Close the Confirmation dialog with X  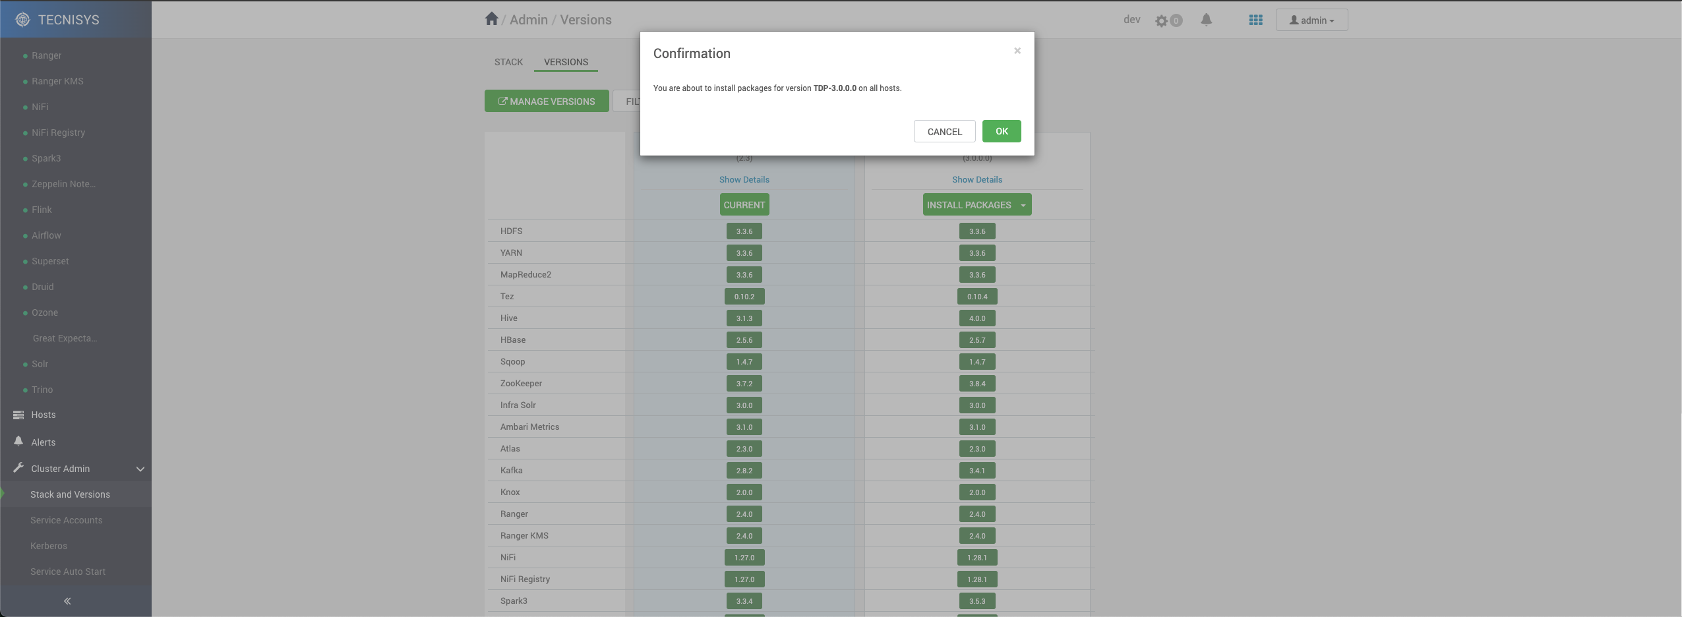pos(1017,51)
